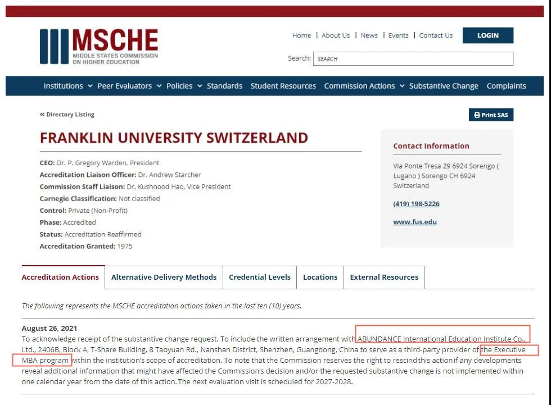Go to the Substantive Change page
Image resolution: width=551 pixels, height=405 pixels.
pyautogui.click(x=444, y=86)
